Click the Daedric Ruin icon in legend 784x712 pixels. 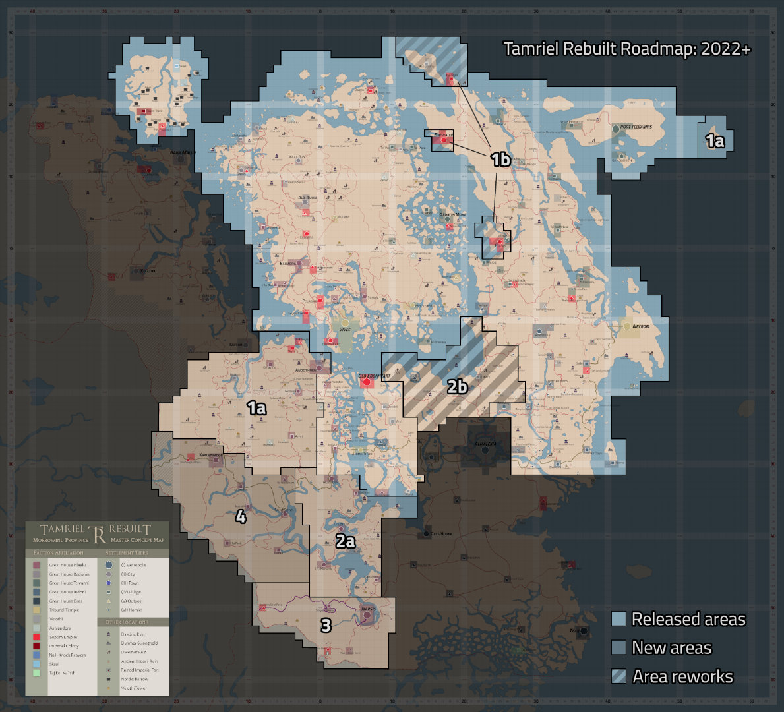pyautogui.click(x=109, y=634)
